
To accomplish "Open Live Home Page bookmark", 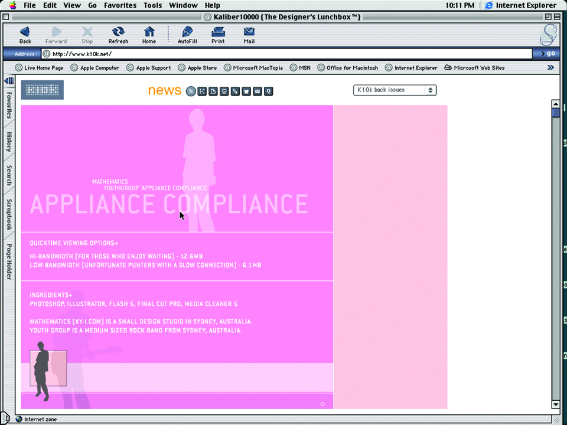I will 40,67.
